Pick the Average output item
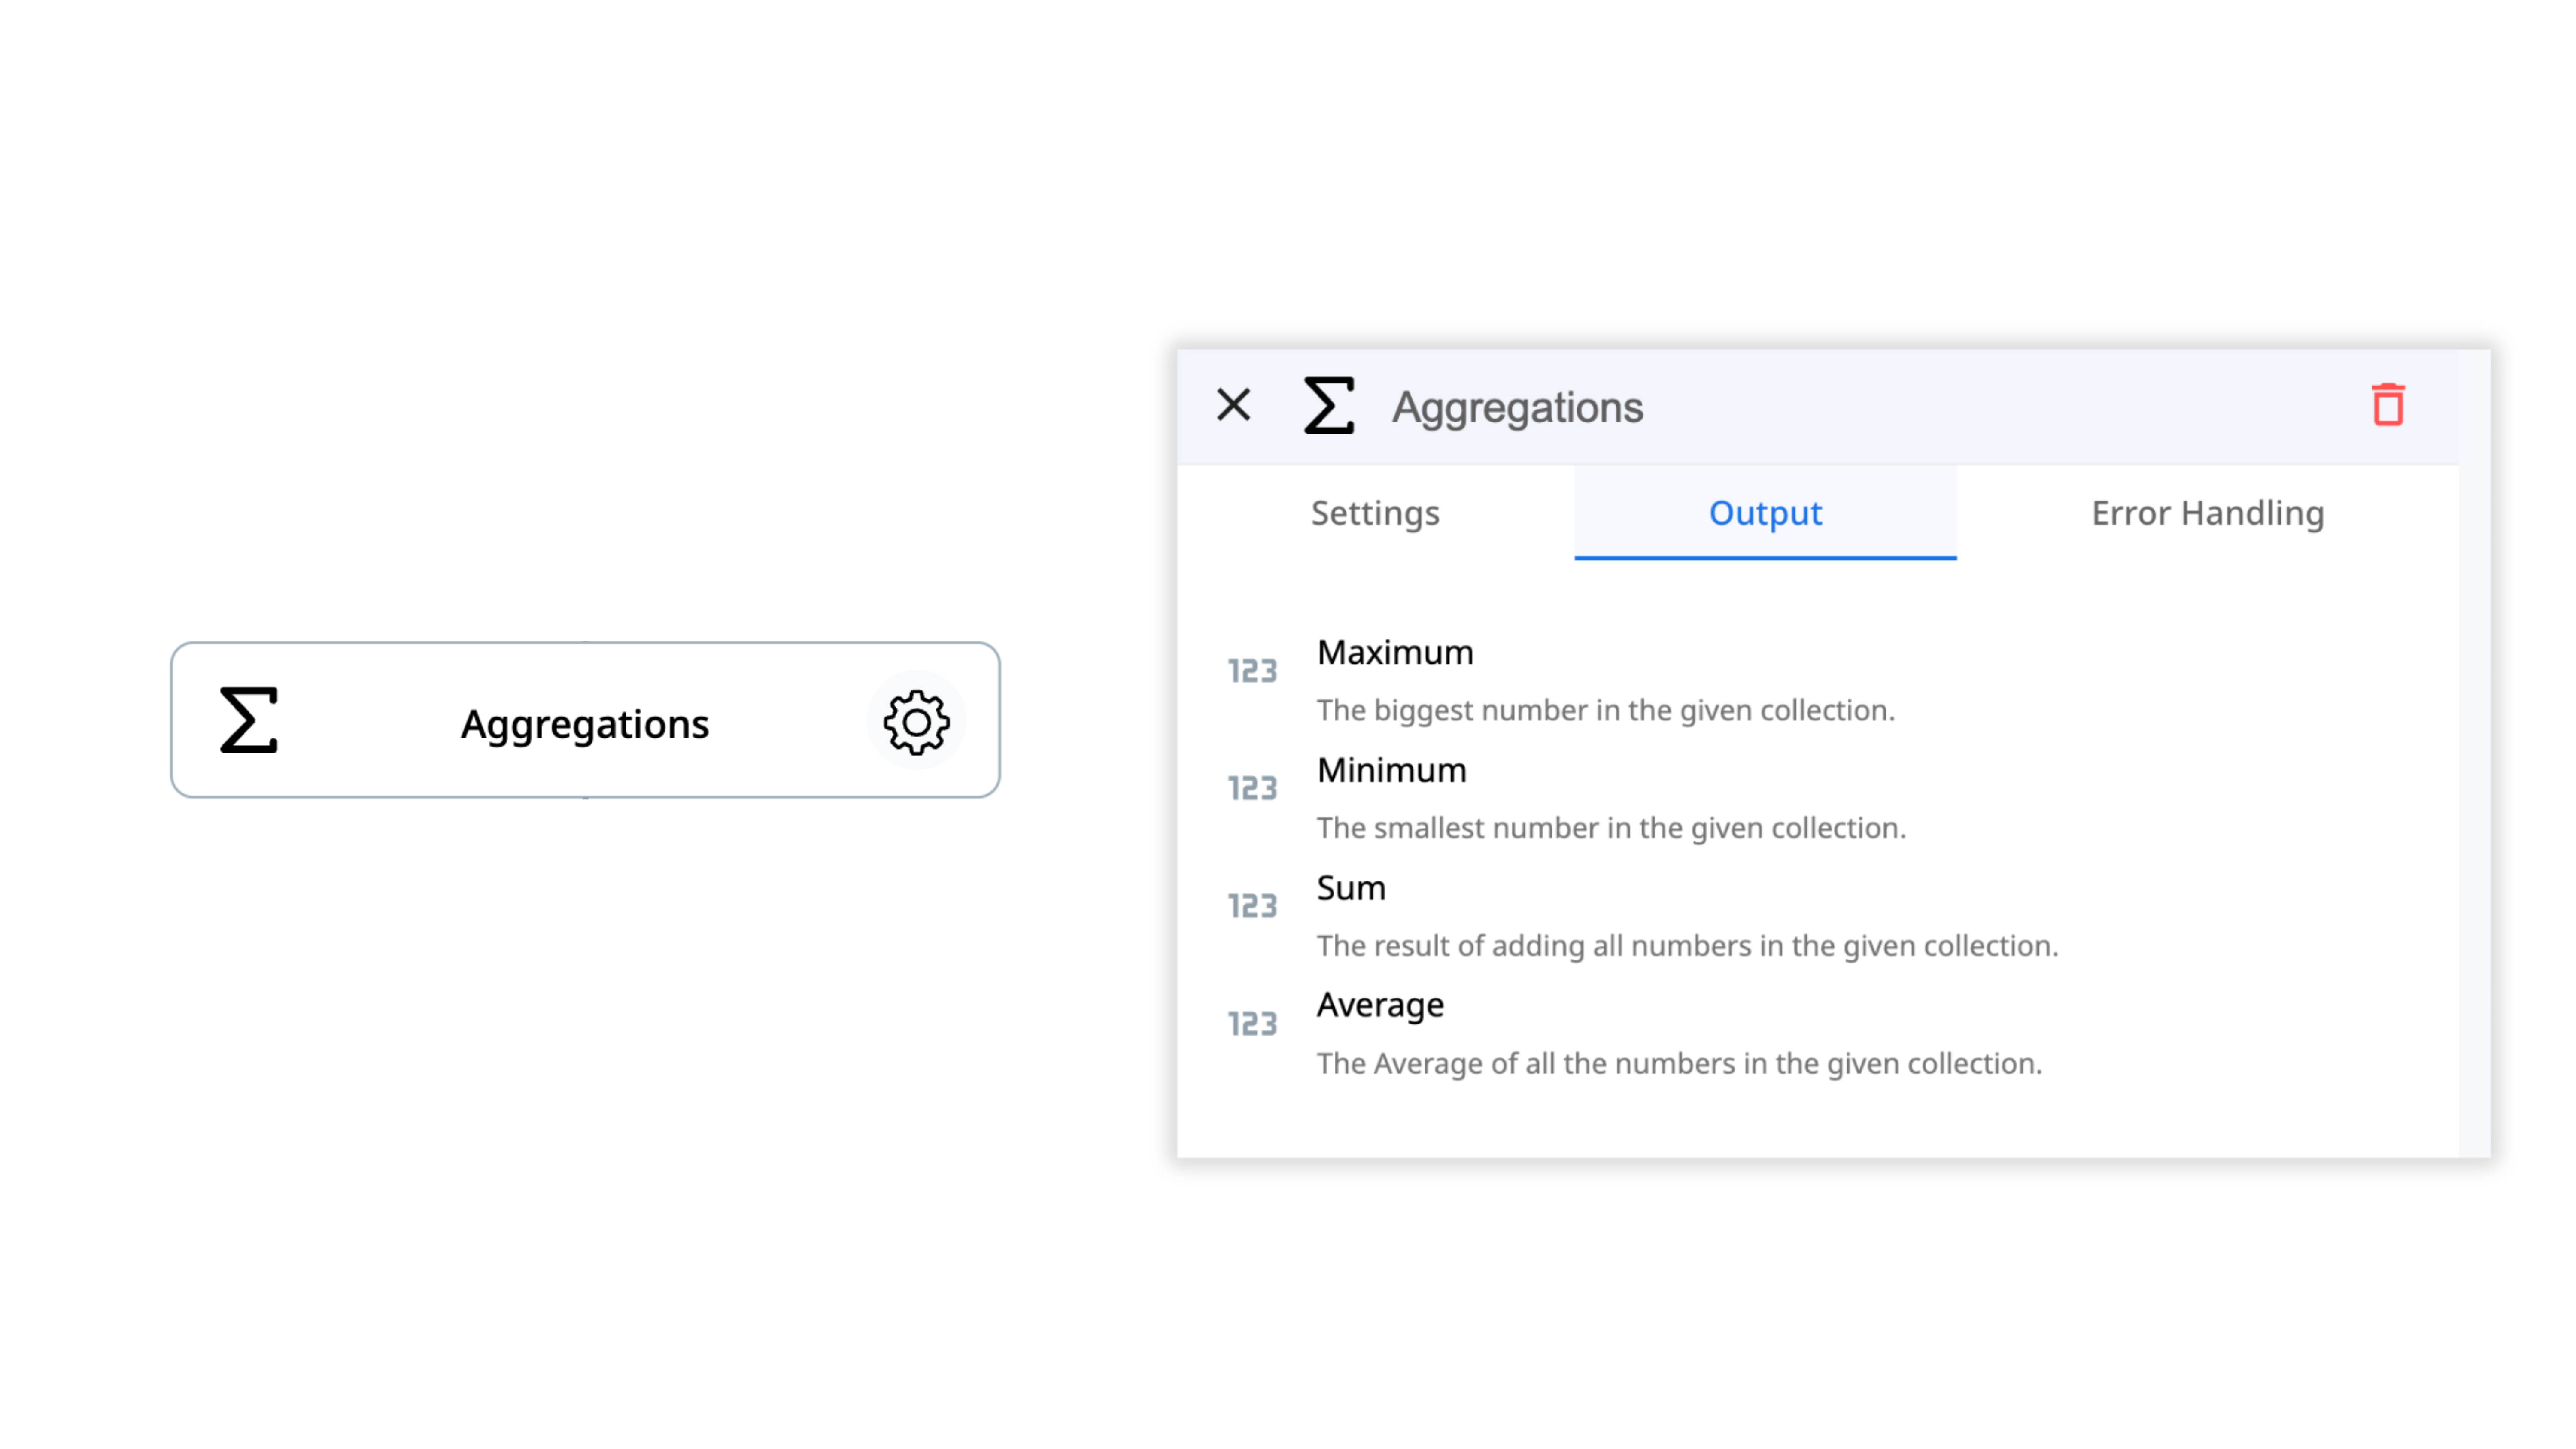The image size is (2576, 1449). tap(1380, 1005)
